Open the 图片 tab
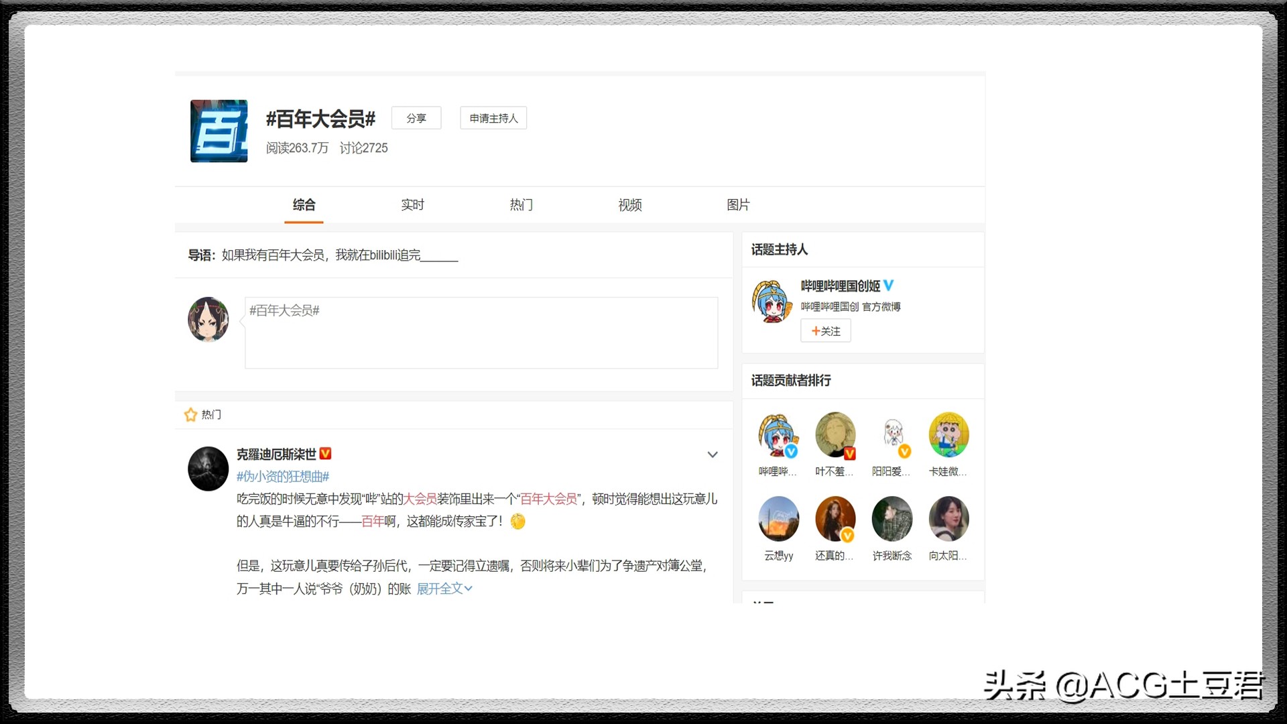 [x=738, y=205]
